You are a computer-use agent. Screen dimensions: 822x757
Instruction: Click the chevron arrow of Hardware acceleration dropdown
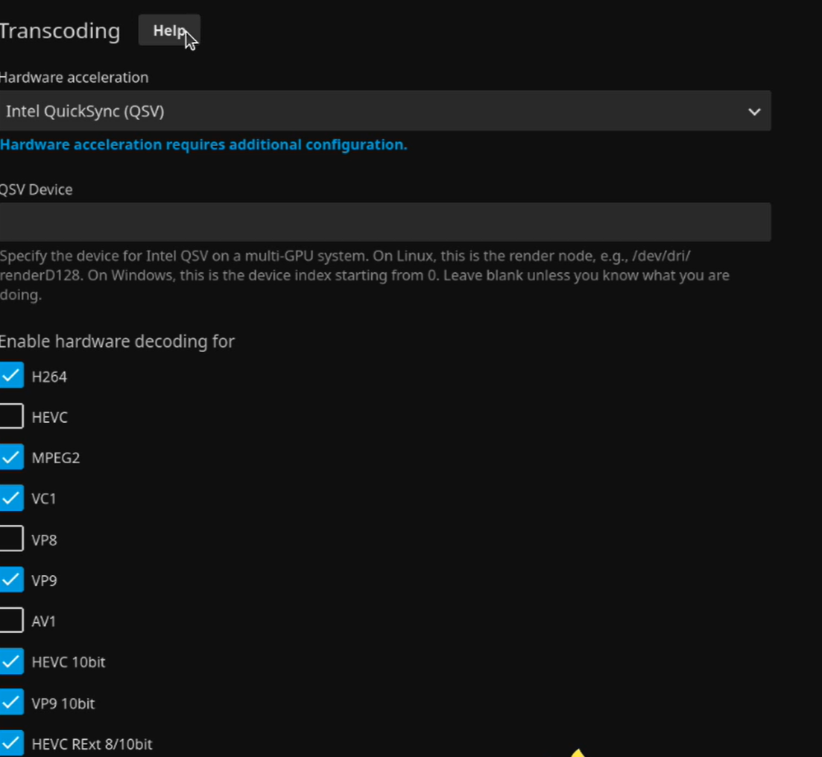click(x=754, y=112)
